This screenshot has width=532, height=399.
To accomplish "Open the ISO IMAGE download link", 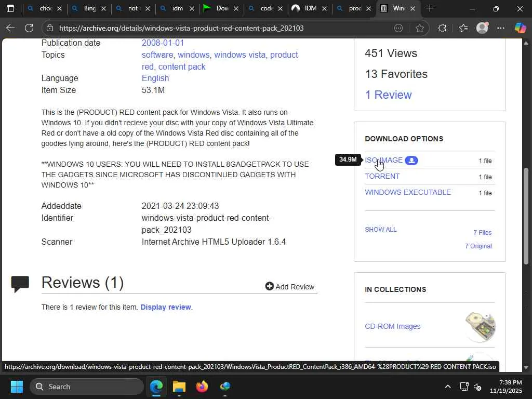I will tap(384, 160).
